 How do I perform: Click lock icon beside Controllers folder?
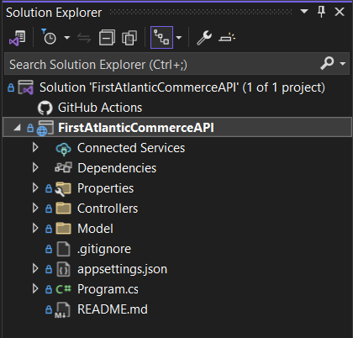(x=49, y=209)
